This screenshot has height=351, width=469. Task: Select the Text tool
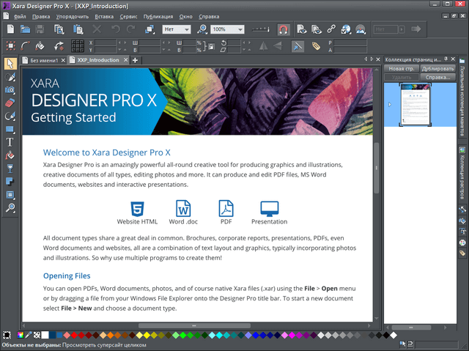10,141
